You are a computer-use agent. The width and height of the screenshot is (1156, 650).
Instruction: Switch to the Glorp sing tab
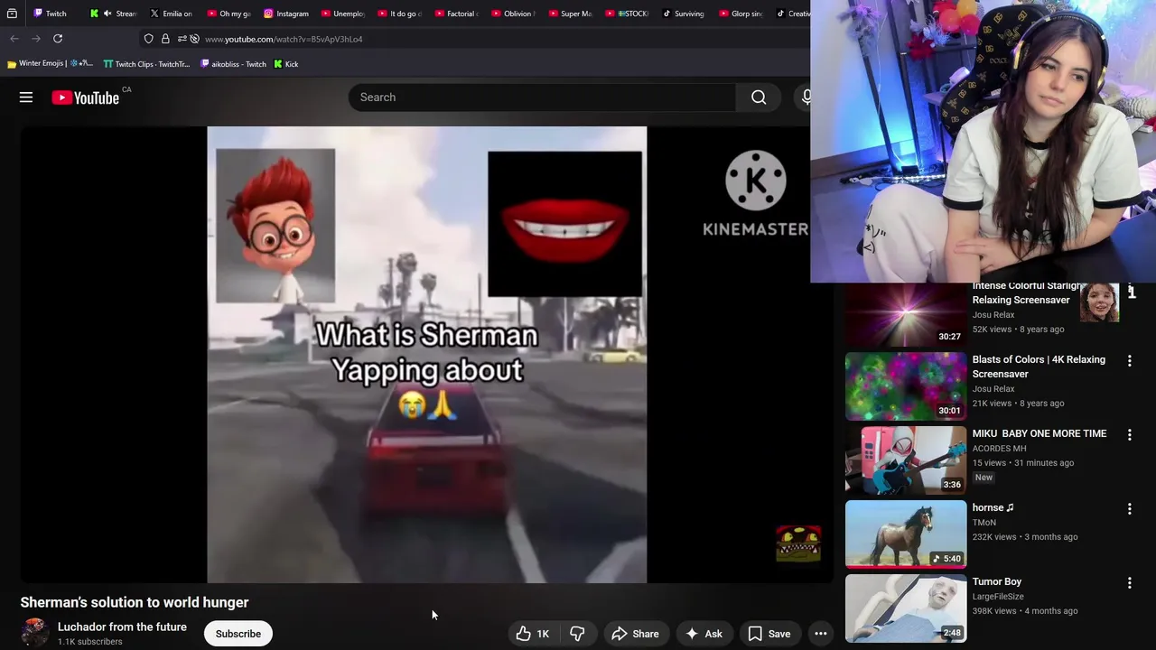coord(741,14)
